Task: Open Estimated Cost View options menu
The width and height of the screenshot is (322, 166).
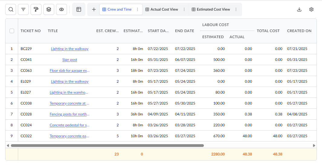Action: 236,9
